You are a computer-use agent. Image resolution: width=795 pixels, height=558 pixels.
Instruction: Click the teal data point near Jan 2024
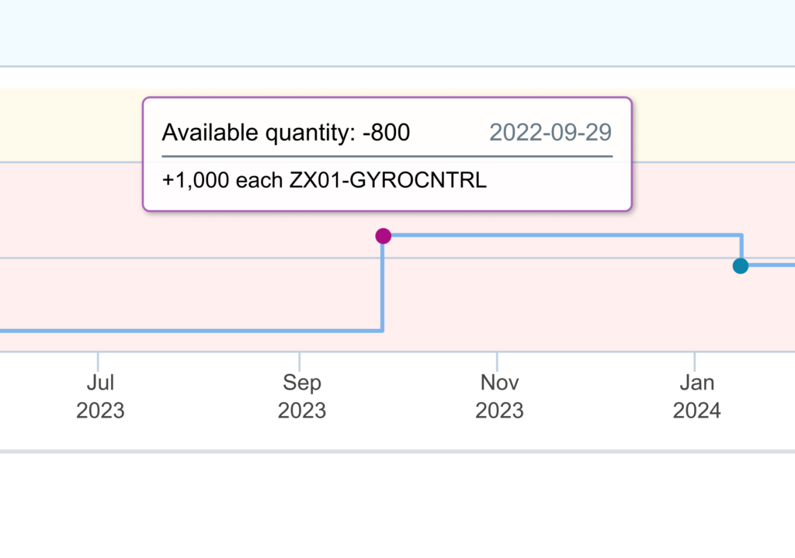(741, 265)
